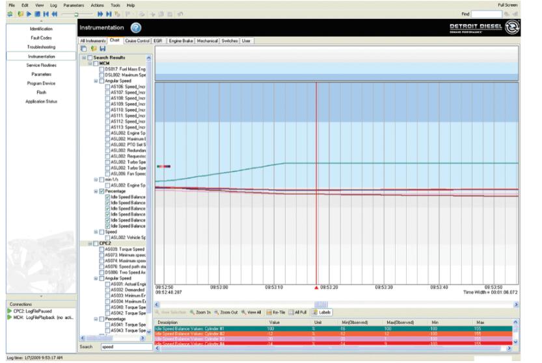Switch to the Cruise Control tab
Screen dimensions: 542x363
[137, 41]
